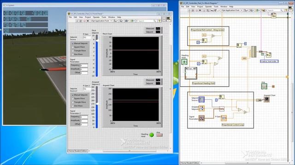Toggle Retain Wire Values in Block Diagram
Screen dimensions: 295x165
[208, 10]
